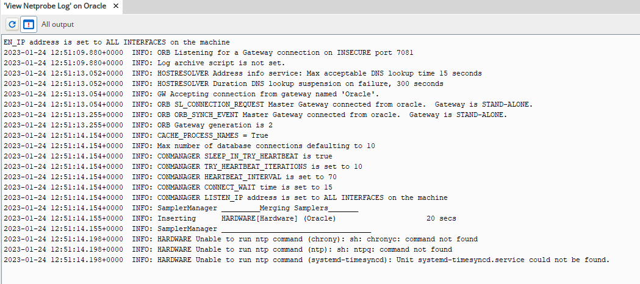The image size is (640, 284).
Task: Select the 'Max number of database connections' line
Action: coord(189,146)
